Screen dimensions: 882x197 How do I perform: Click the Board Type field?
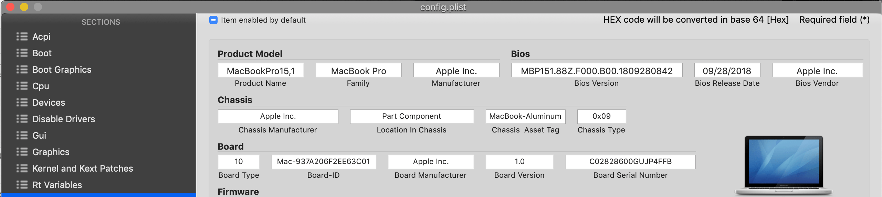(x=239, y=162)
